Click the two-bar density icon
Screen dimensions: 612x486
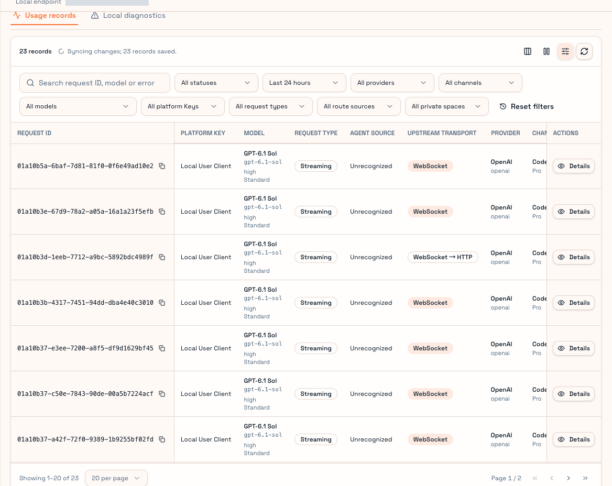[547, 51]
